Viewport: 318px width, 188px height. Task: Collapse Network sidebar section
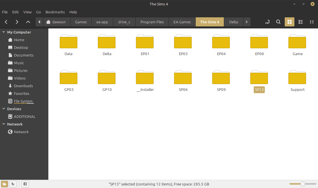coord(4,124)
